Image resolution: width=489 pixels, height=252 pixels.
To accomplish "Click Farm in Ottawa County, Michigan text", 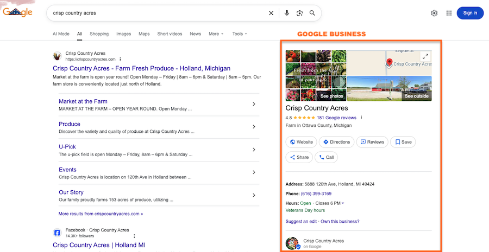I will 318,126.
